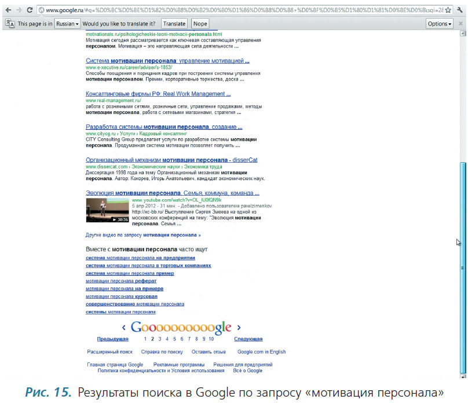Click the browser forward arrow
The width and height of the screenshot is (468, 403).
pyautogui.click(x=19, y=10)
